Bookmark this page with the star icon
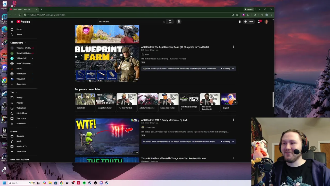330x186 pixels. pyautogui.click(x=237, y=15)
